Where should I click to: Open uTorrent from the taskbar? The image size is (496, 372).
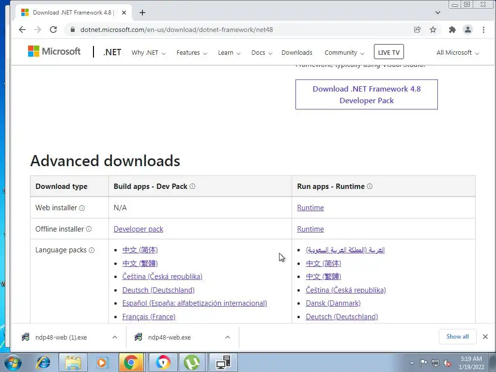pos(192,362)
